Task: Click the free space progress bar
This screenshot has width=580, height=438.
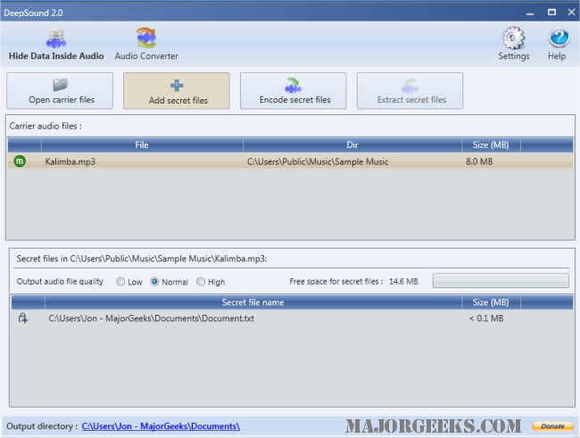Action: (x=501, y=281)
